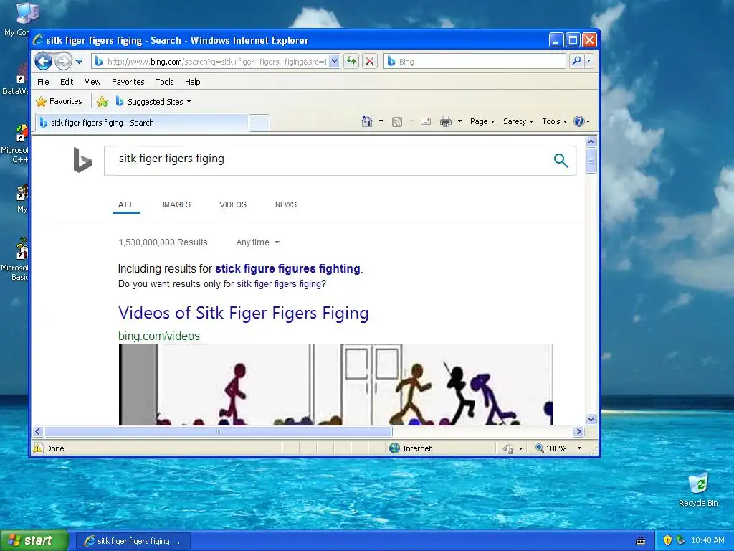Viewport: 734px width, 551px height.
Task: Expand the Home button dropdown arrow
Action: click(381, 121)
